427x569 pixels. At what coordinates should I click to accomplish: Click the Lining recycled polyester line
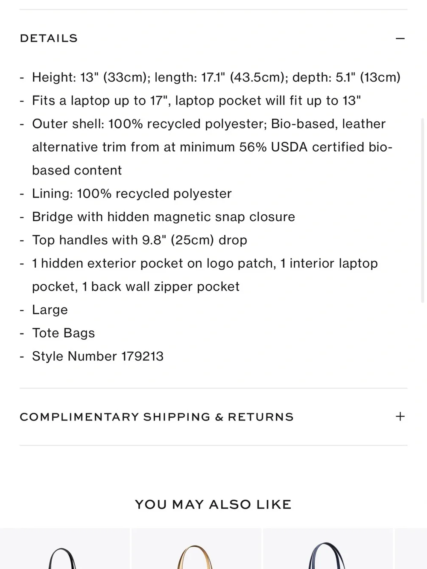point(132,193)
